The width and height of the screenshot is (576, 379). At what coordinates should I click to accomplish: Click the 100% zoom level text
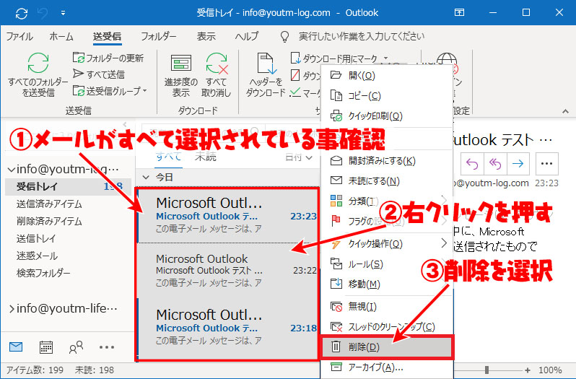point(550,370)
